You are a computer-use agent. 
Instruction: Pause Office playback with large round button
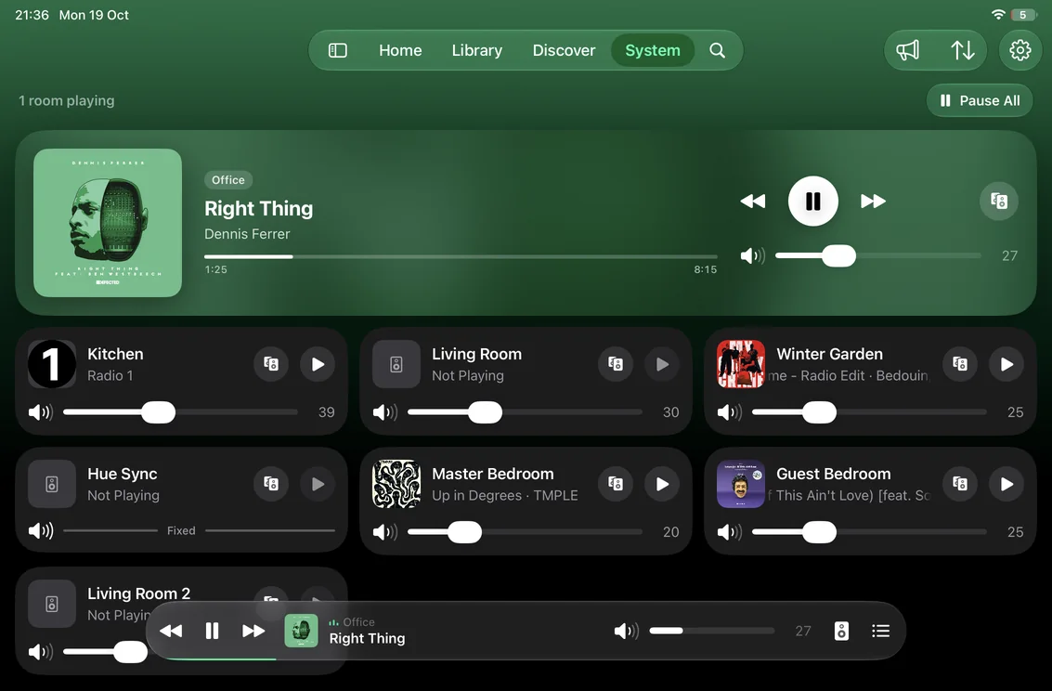(x=812, y=202)
